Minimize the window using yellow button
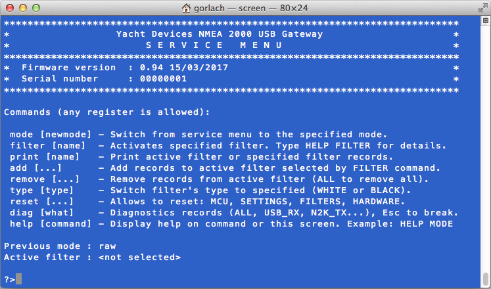This screenshot has height=289, width=491. pos(22,8)
